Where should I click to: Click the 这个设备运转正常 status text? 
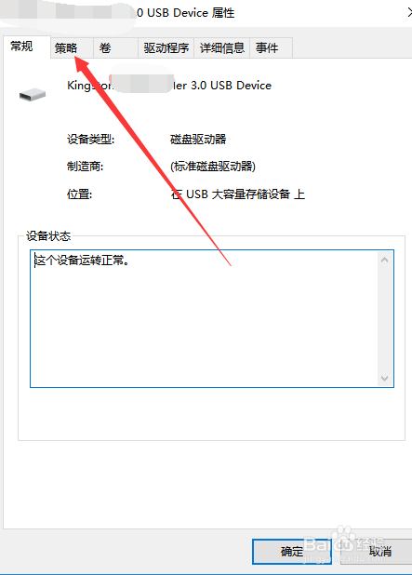82,260
